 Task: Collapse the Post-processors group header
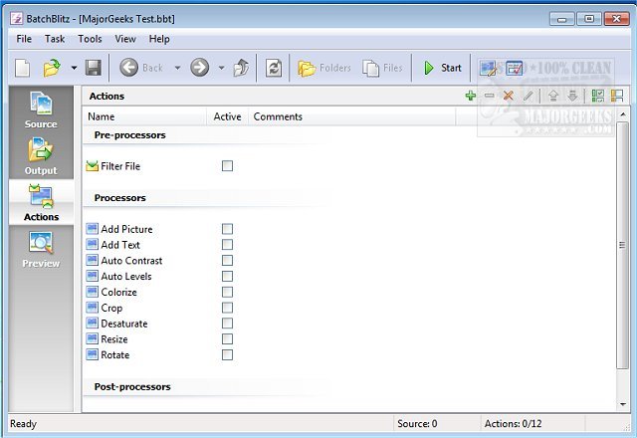[x=132, y=387]
